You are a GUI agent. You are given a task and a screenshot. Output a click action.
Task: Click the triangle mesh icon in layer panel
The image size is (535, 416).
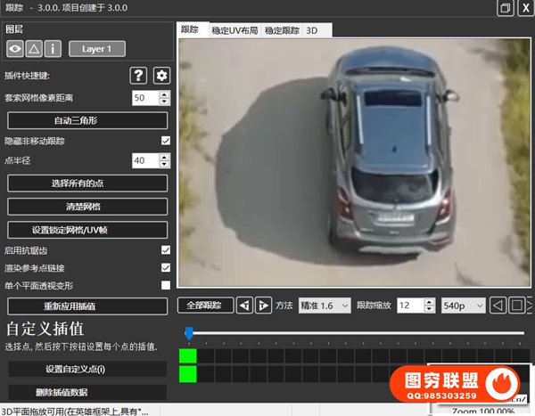tap(34, 49)
